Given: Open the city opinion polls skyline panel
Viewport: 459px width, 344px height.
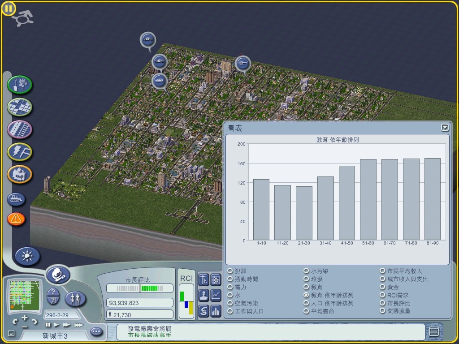Looking at the screenshot, I should 216,311.
